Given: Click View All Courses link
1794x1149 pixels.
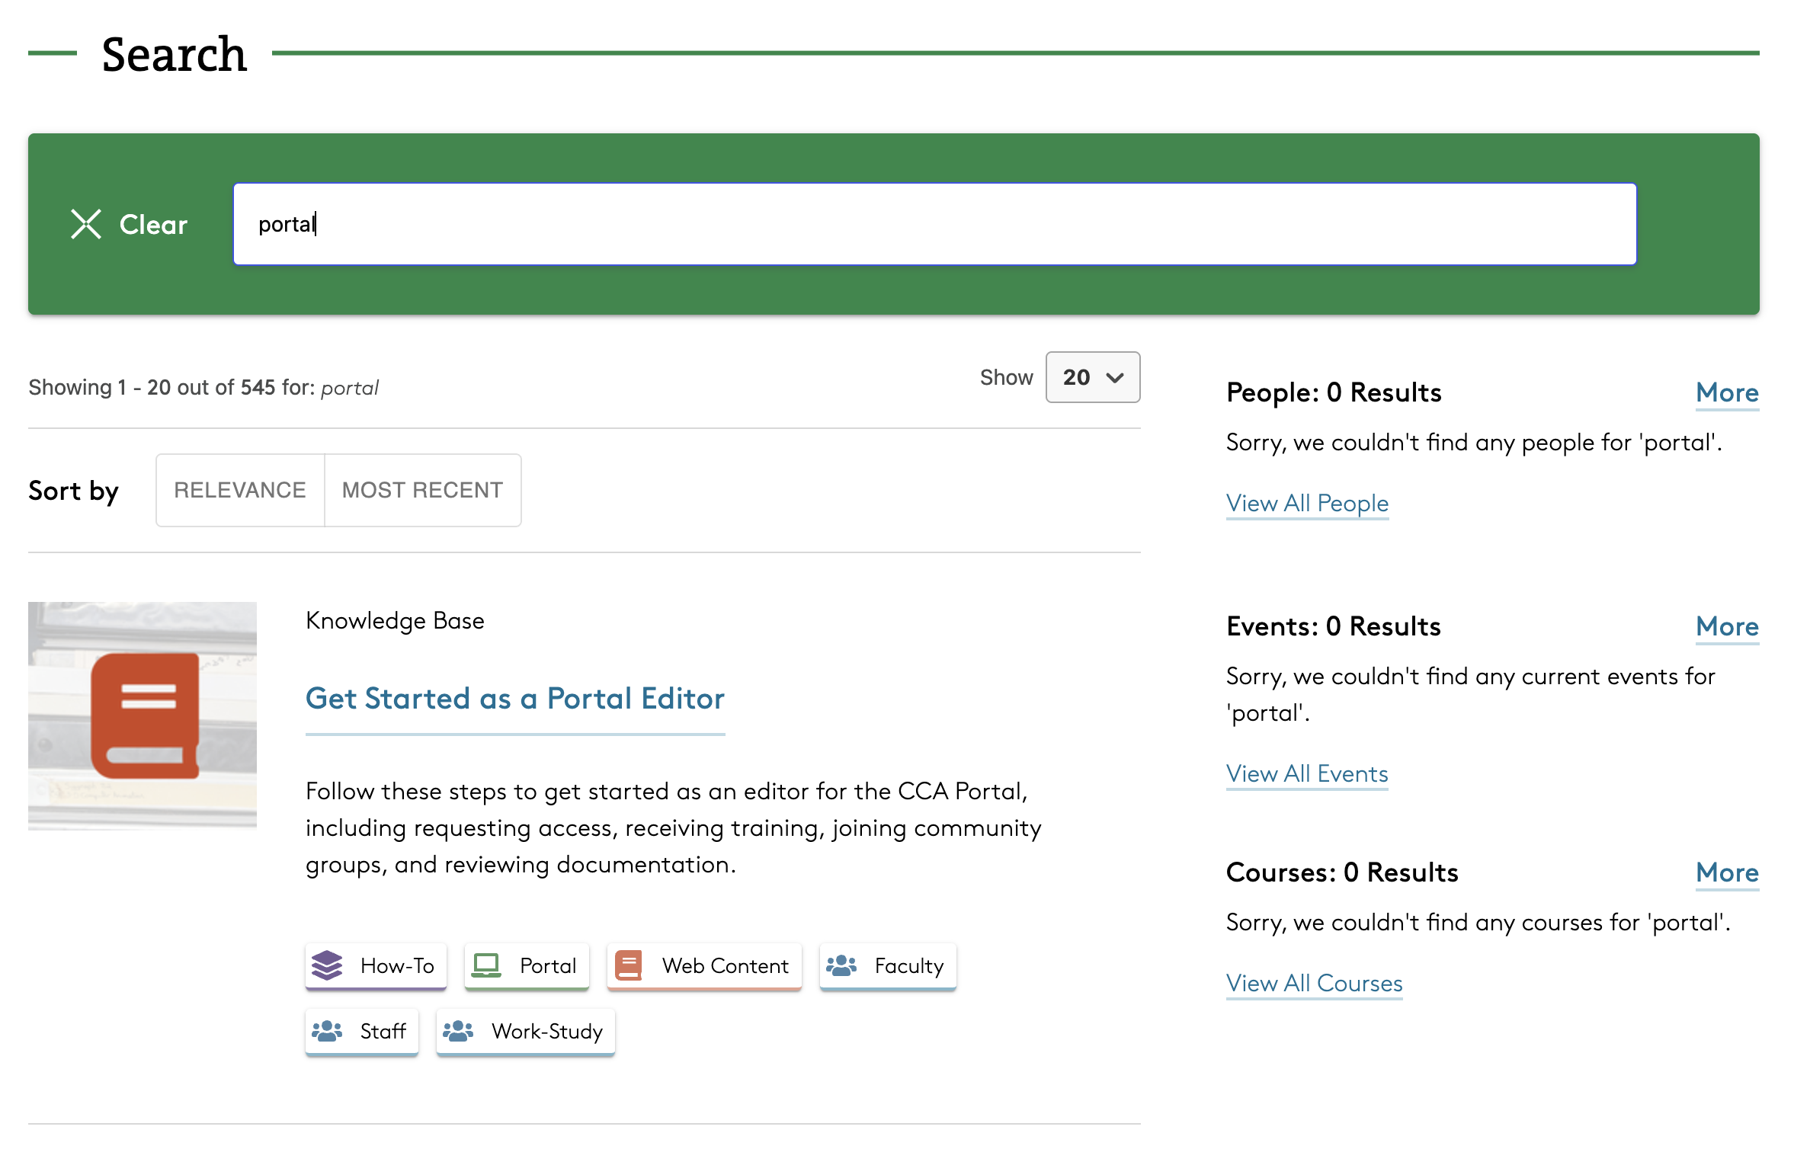Looking at the screenshot, I should 1313,983.
